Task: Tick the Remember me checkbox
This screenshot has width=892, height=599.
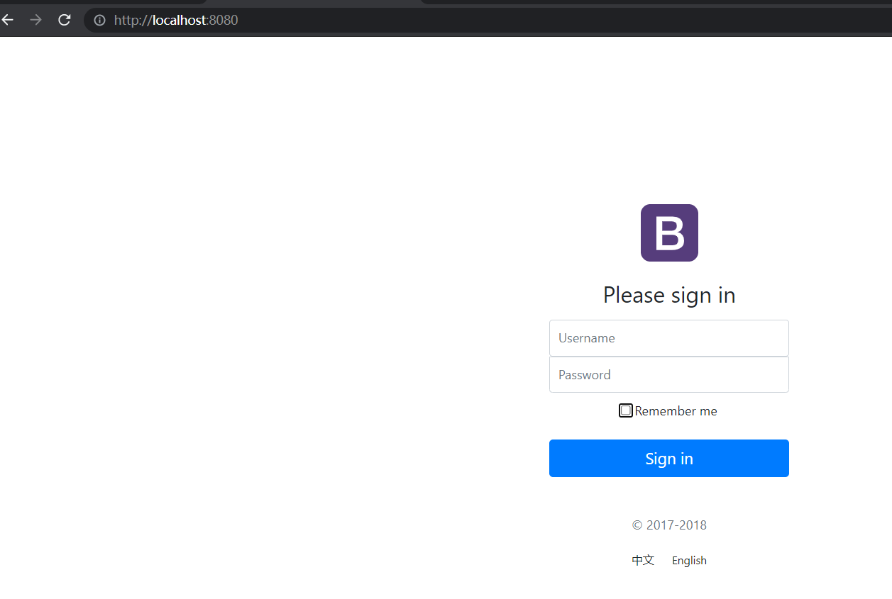Action: [626, 410]
